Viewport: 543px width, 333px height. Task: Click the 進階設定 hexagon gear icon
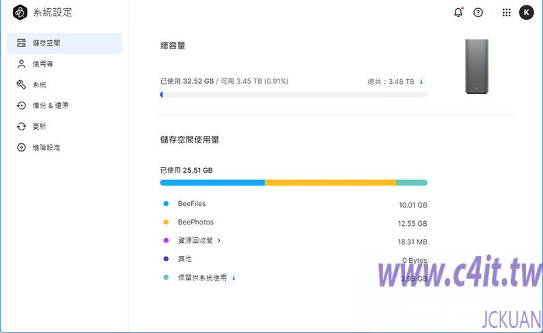coord(21,147)
